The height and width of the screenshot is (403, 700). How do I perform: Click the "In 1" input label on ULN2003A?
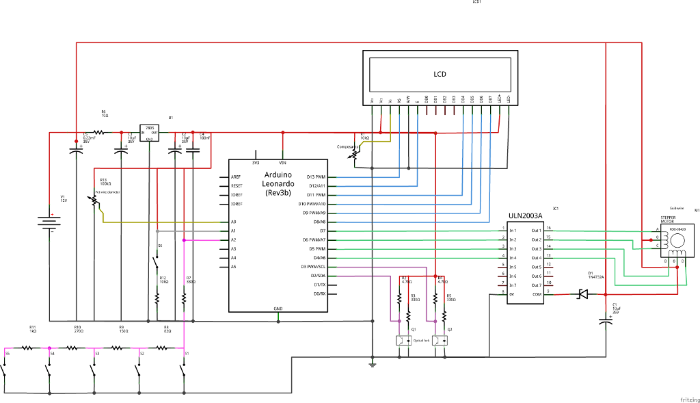513,231
